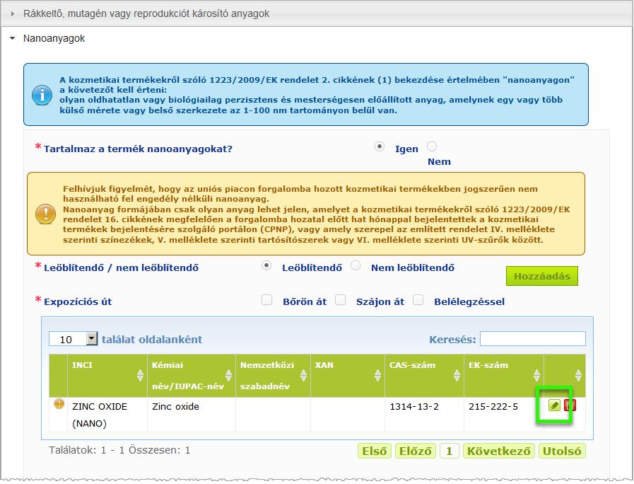
Task: Click the EK number 215-222-5
Action: click(x=493, y=406)
